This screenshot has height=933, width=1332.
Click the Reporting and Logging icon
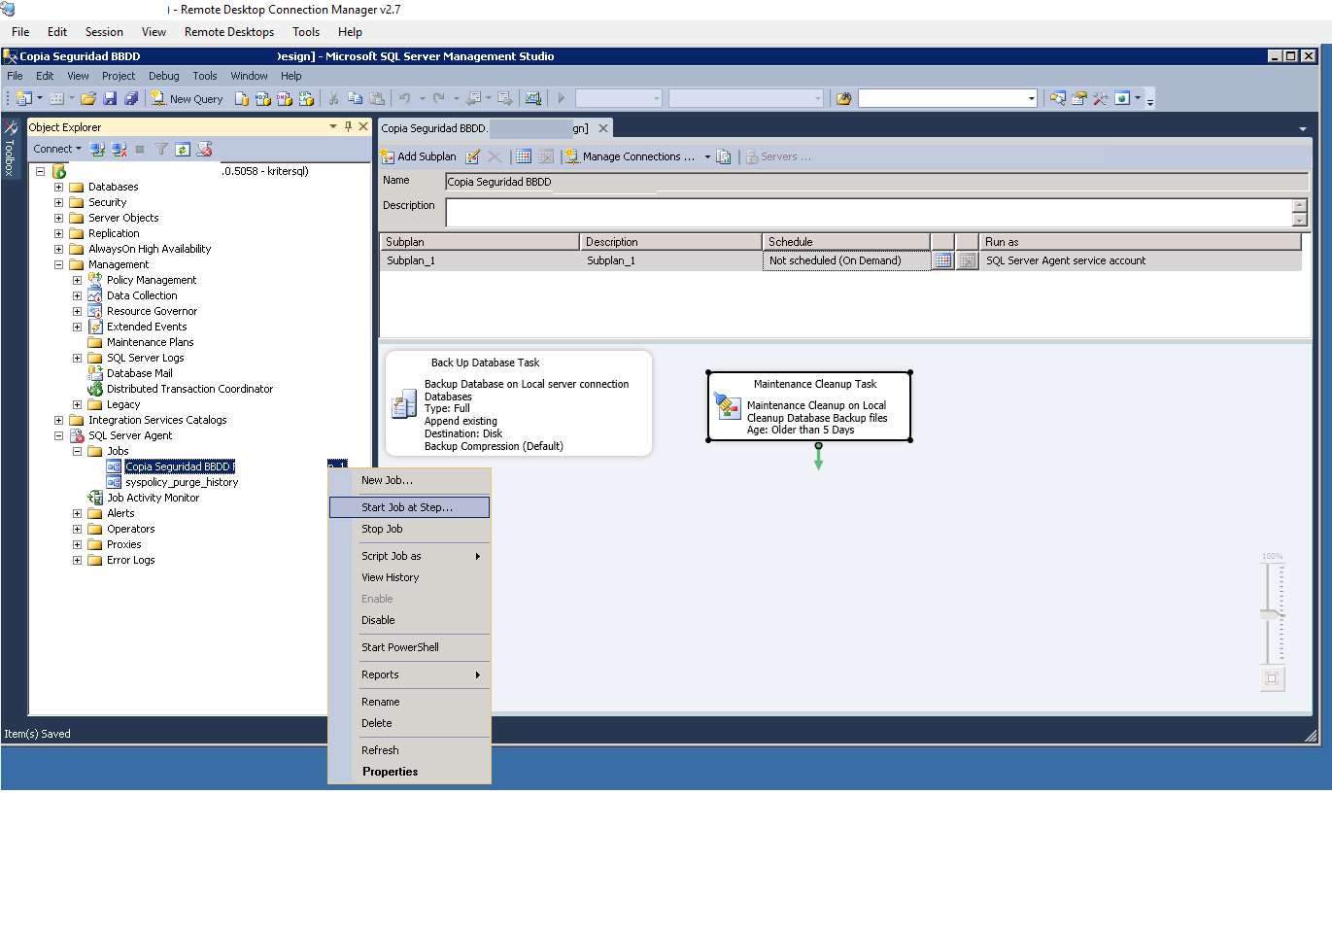pyautogui.click(x=724, y=156)
